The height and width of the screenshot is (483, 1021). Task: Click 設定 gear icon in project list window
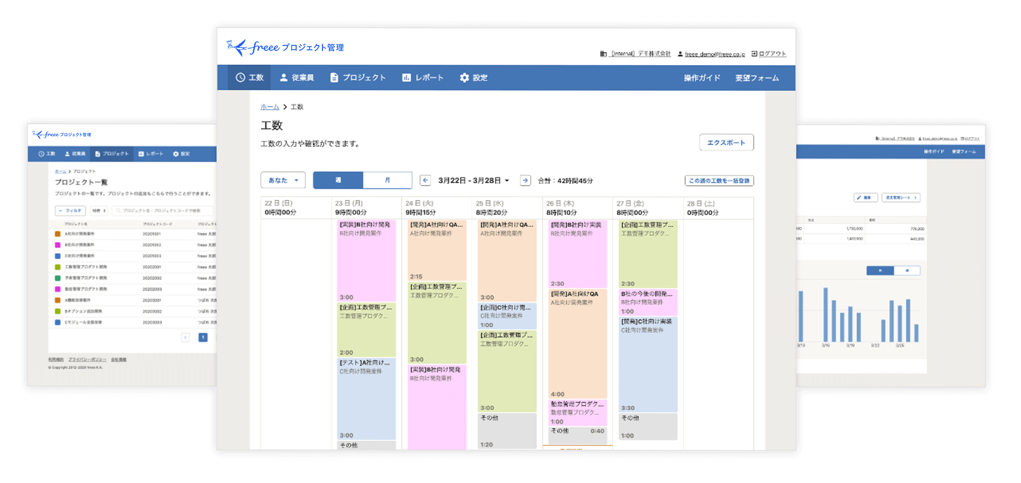[x=176, y=154]
